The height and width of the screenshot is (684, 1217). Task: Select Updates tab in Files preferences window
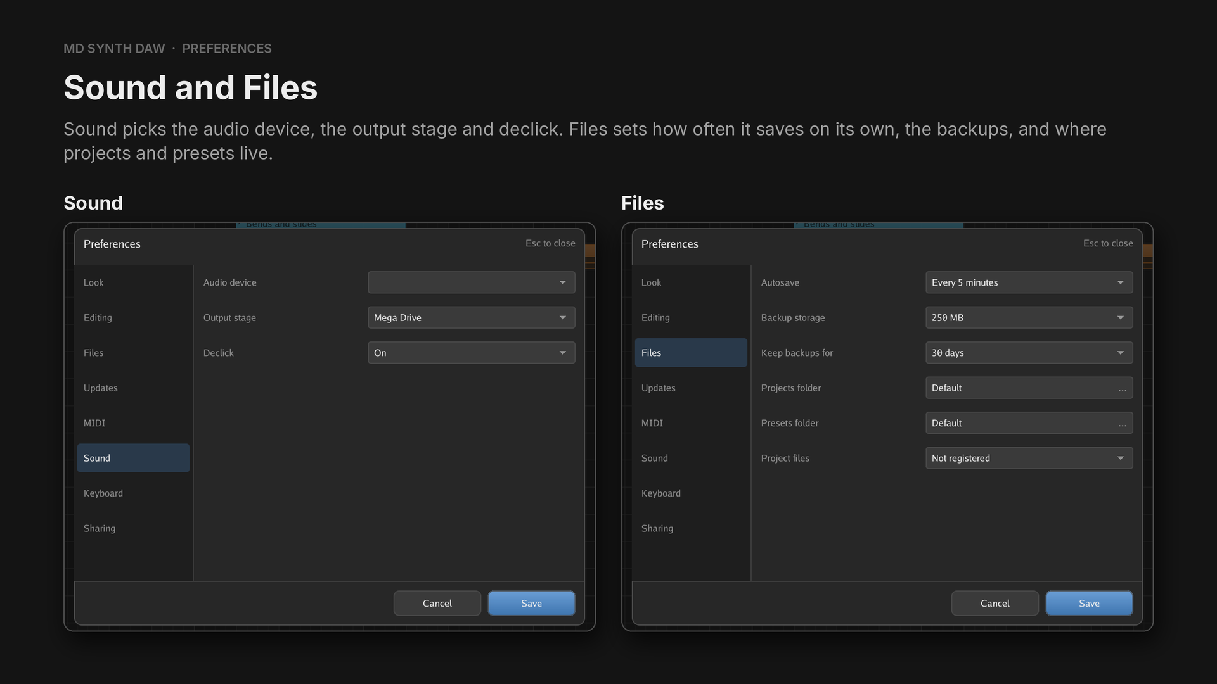pyautogui.click(x=691, y=388)
